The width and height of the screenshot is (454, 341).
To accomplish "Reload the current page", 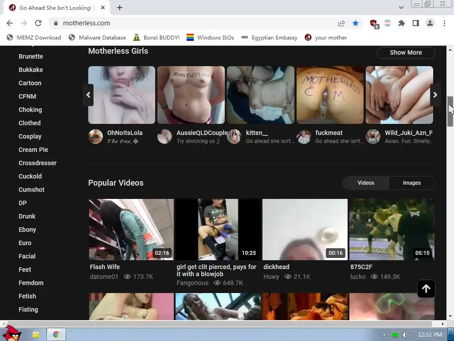I will click(38, 23).
